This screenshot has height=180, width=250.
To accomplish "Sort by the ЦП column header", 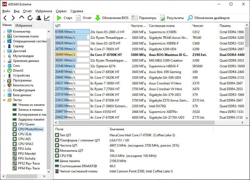I will click(x=91, y=26).
